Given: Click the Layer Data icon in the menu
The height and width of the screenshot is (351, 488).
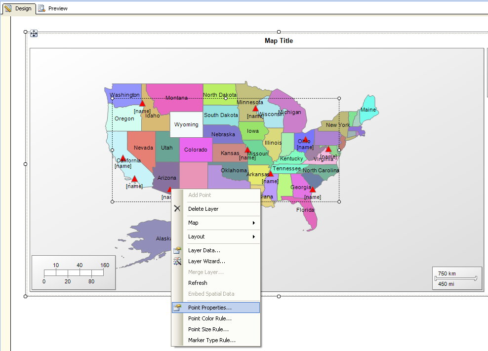Looking at the screenshot, I should tap(177, 250).
